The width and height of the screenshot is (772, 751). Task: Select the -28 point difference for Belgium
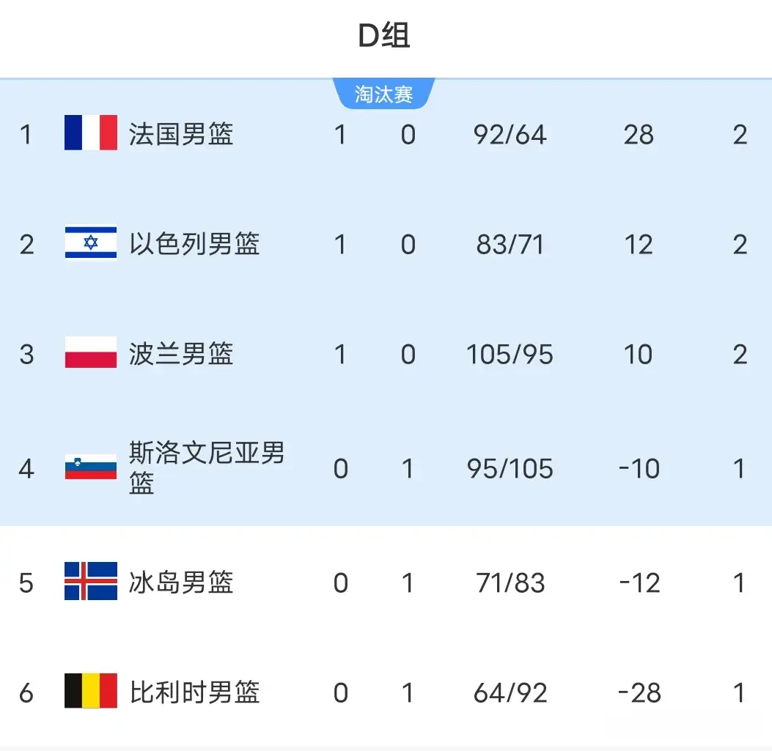click(x=639, y=692)
